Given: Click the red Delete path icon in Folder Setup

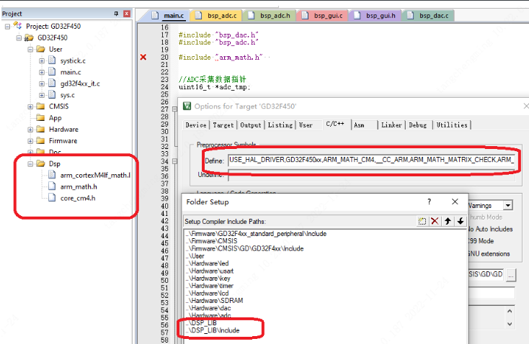Looking at the screenshot, I should tap(435, 222).
